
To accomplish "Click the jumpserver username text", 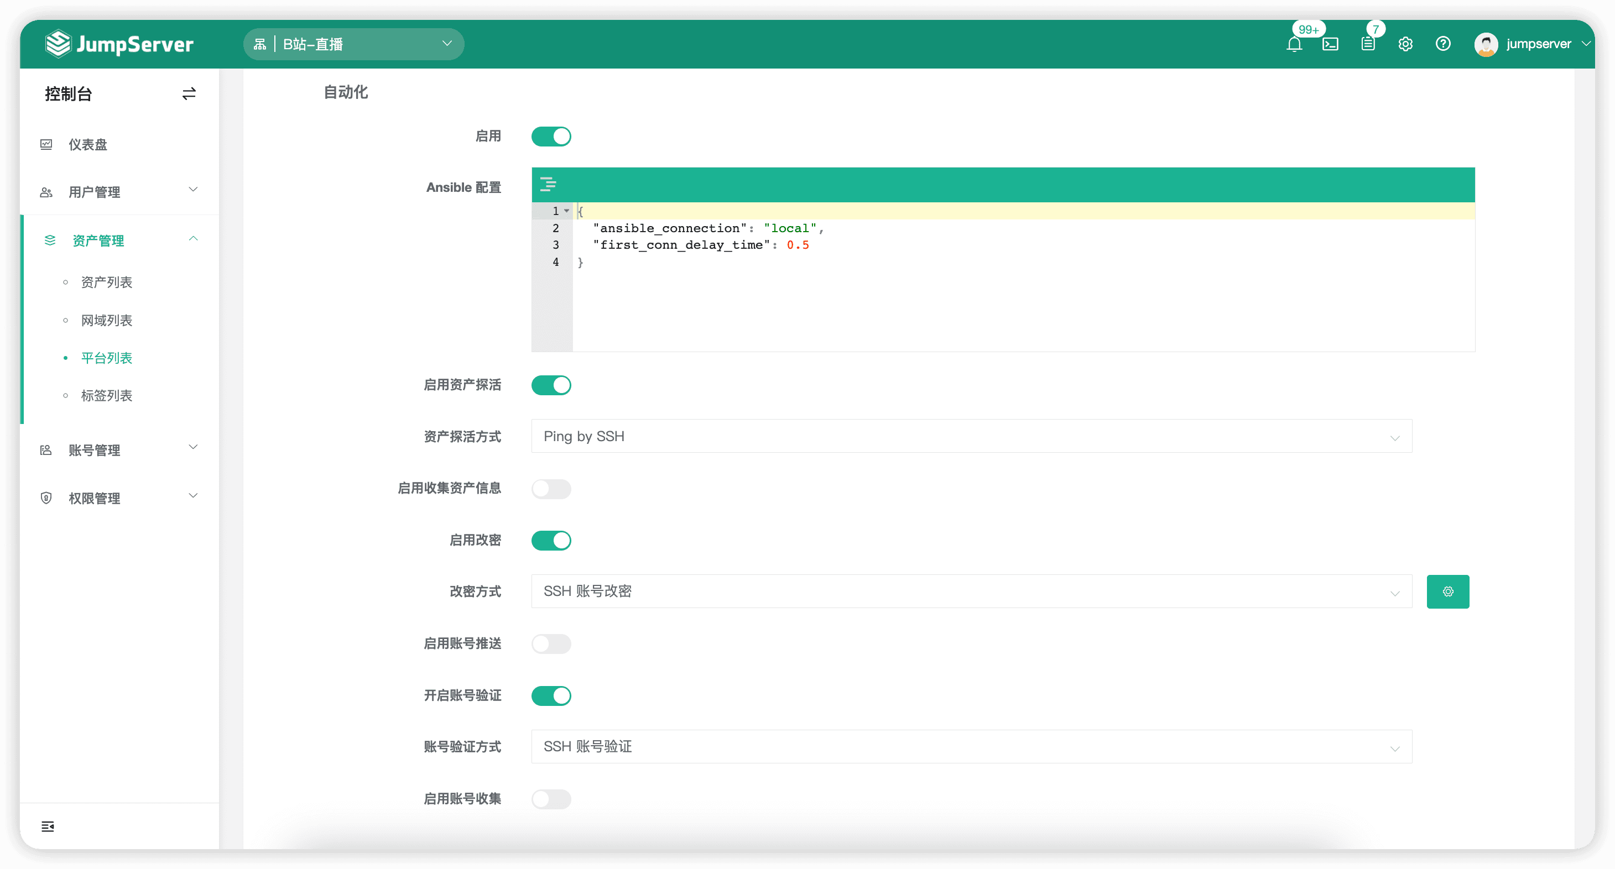I will point(1539,44).
